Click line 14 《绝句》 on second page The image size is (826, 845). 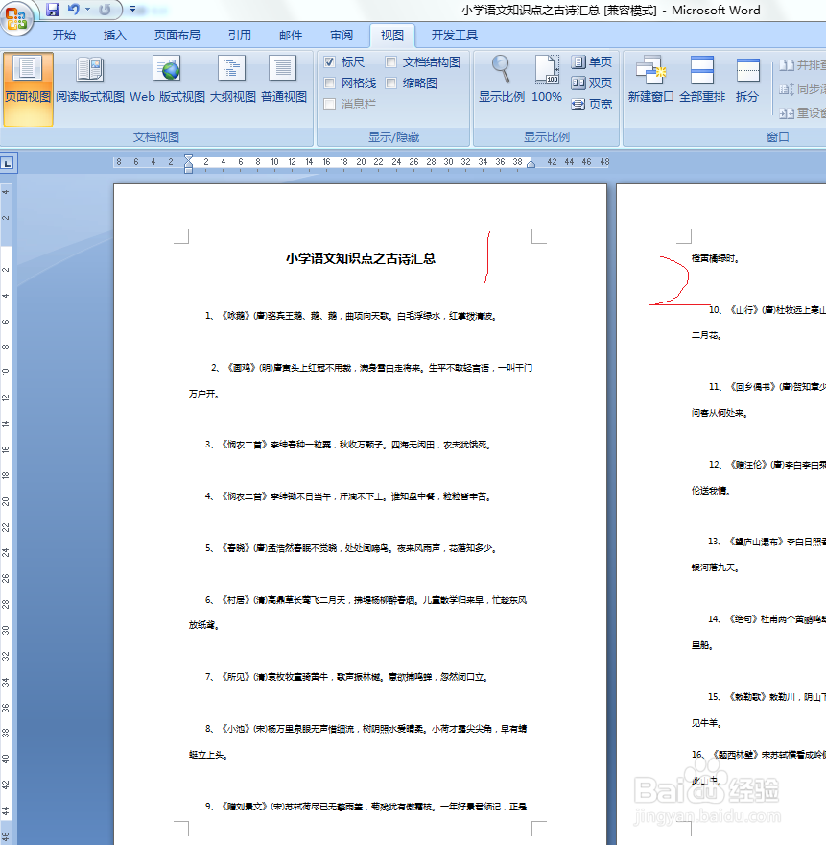coord(767,618)
